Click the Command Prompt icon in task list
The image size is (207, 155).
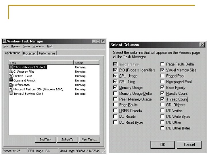(x=11, y=80)
